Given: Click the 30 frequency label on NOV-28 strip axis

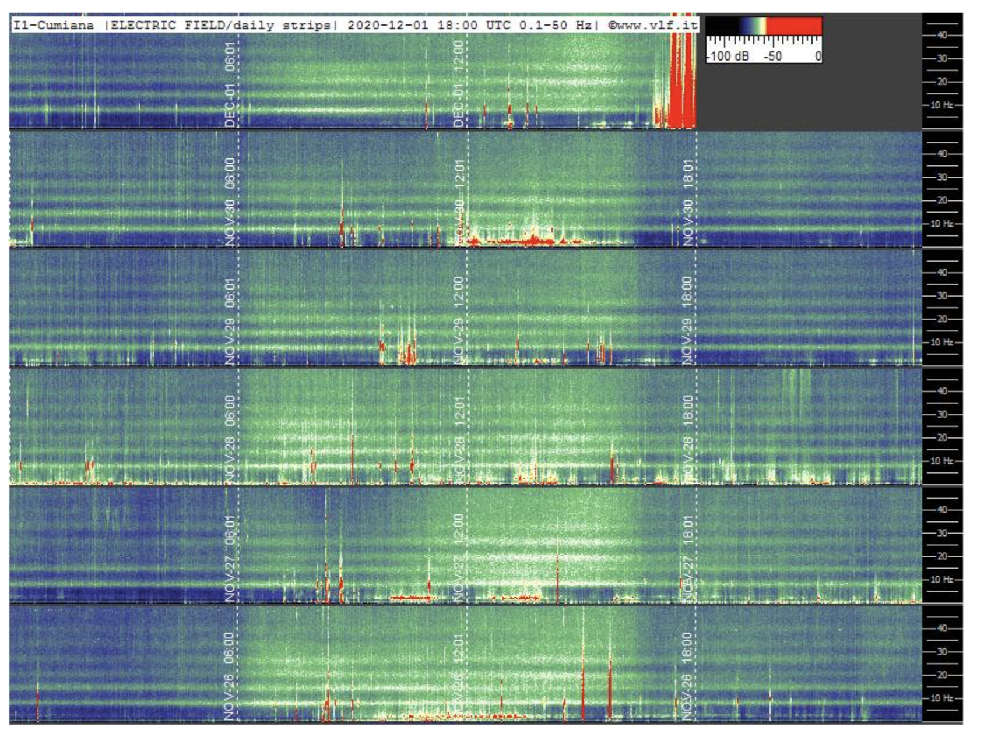Looking at the screenshot, I should 942,415.
